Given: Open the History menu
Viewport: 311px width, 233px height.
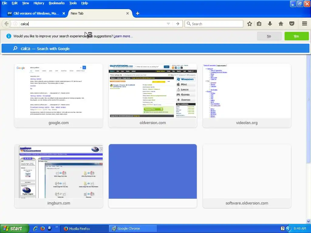Looking at the screenshot, I should click(x=39, y=3).
